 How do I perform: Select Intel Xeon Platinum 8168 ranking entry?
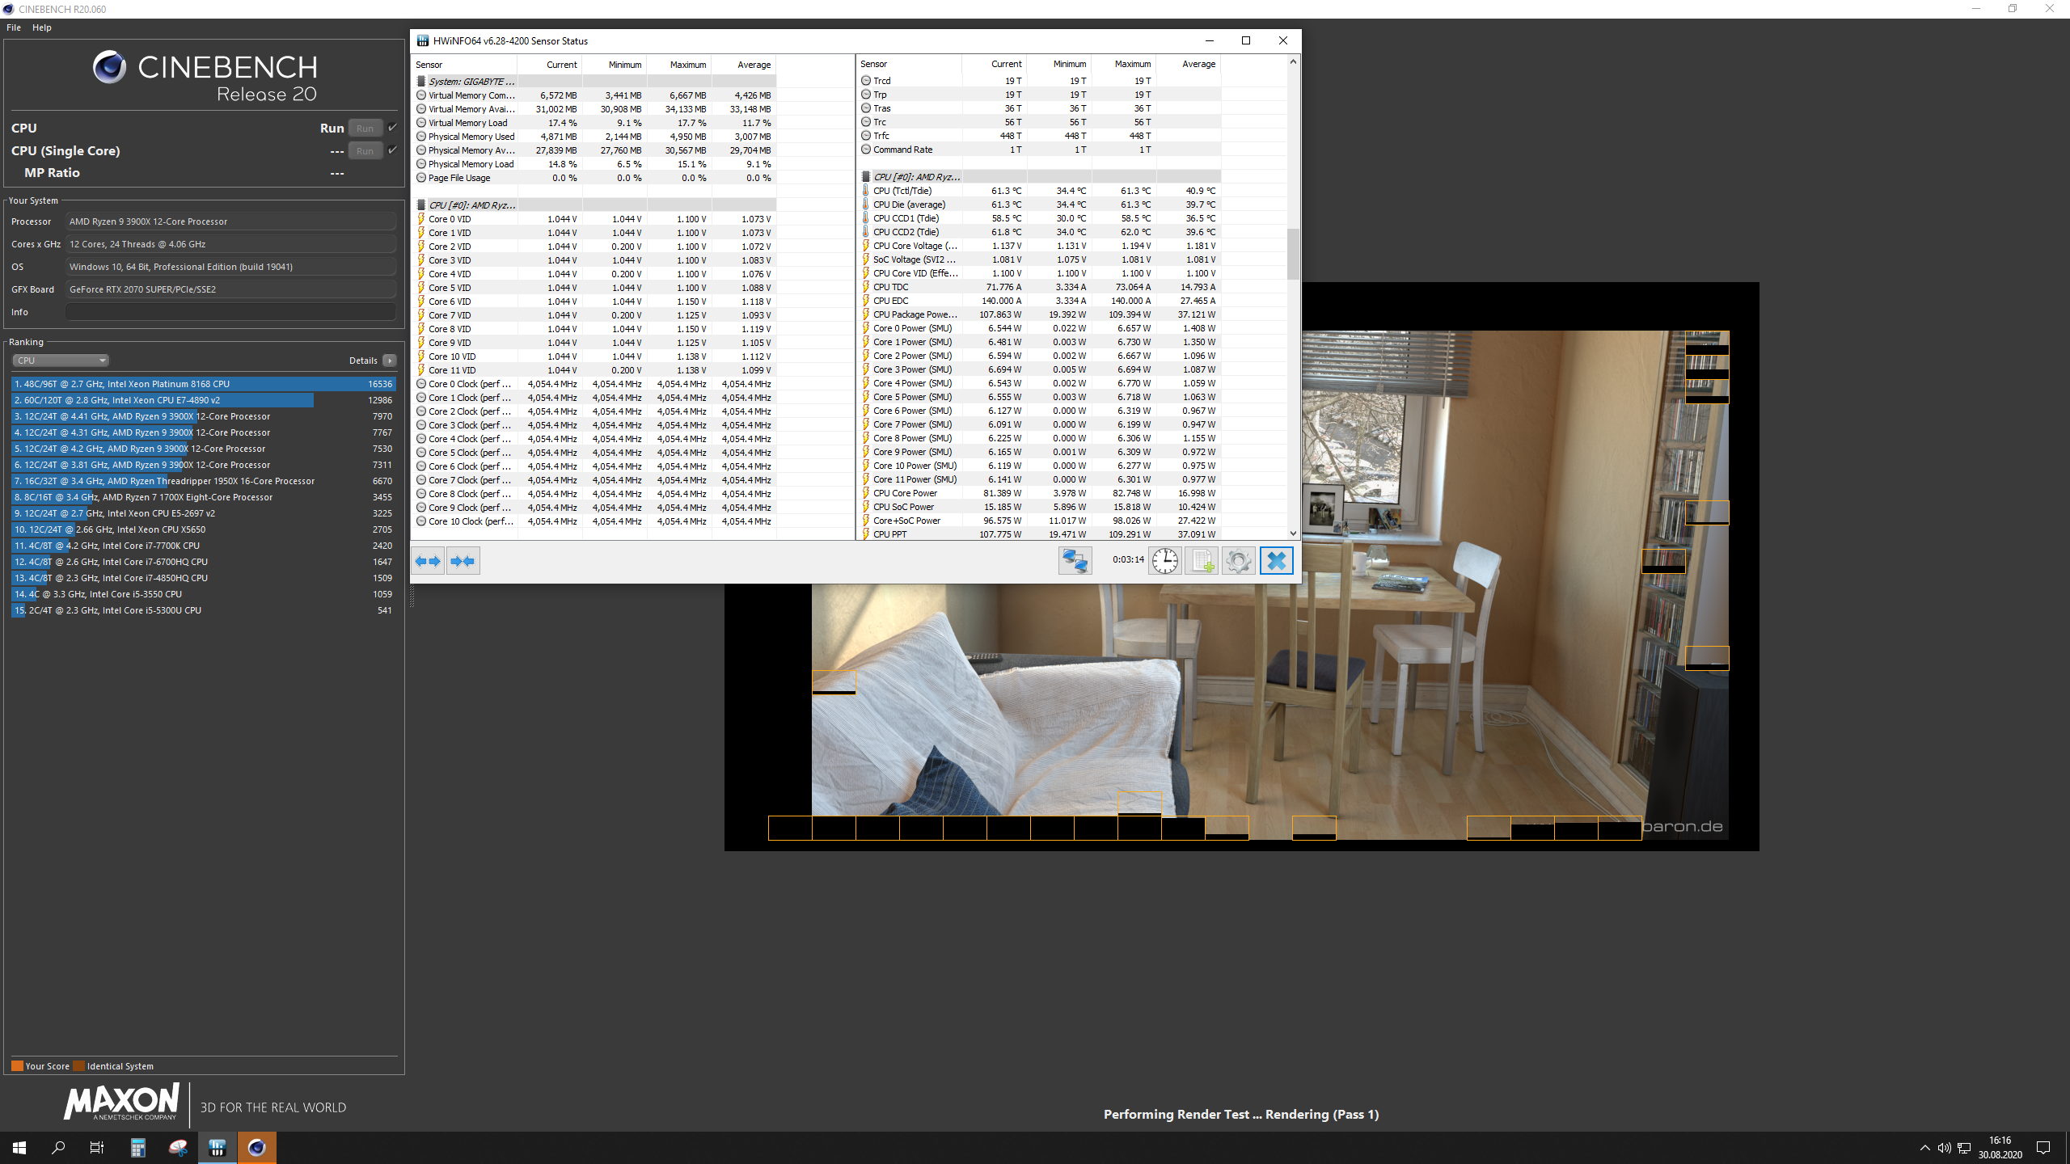(x=202, y=384)
